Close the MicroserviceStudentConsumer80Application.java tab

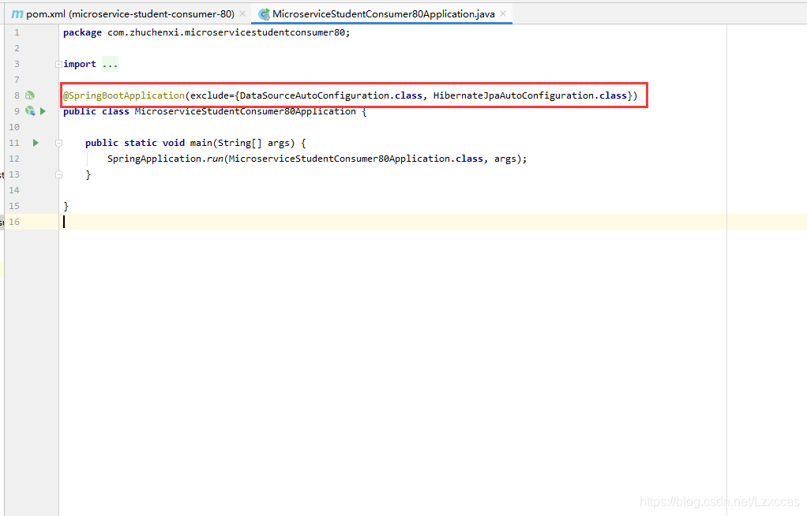503,13
